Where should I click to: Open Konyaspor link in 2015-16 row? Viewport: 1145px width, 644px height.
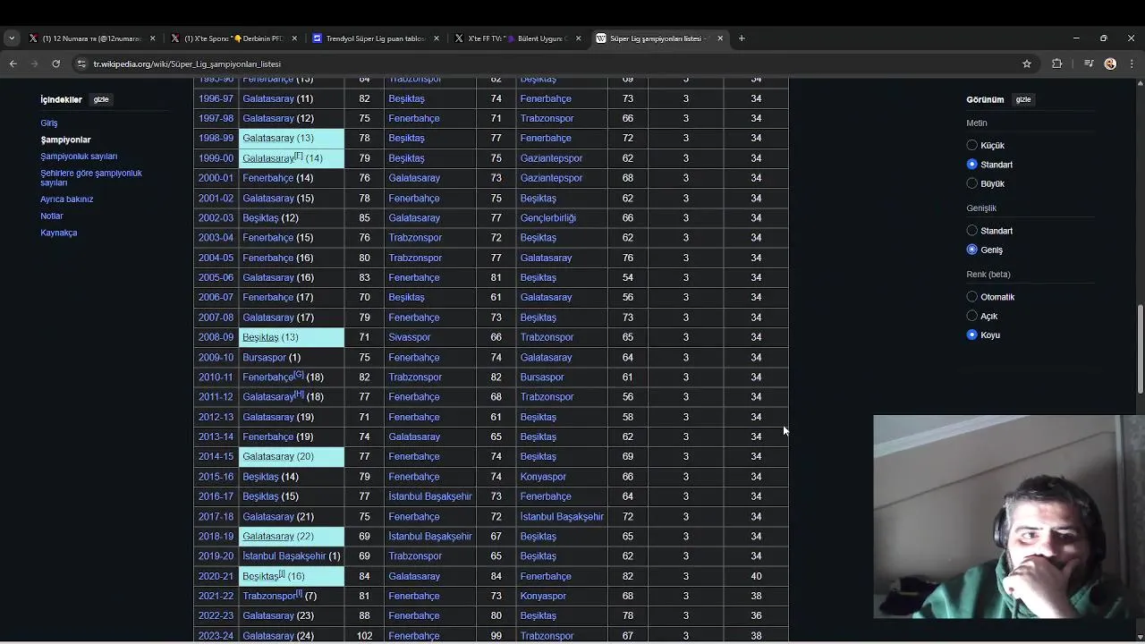(543, 477)
